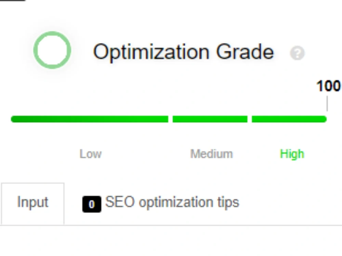This screenshot has height=256, width=342.
Task: Click the gap between Medium and High segments
Action: [x=250, y=119]
